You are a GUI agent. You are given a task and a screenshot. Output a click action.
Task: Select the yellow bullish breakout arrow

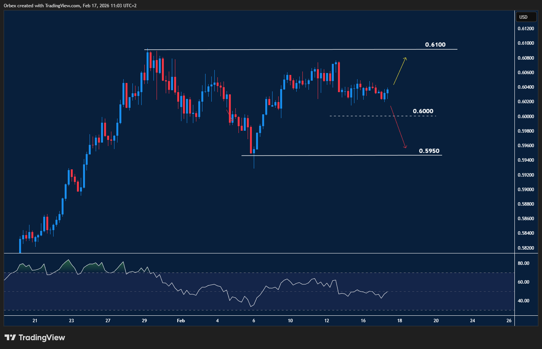coord(399,71)
